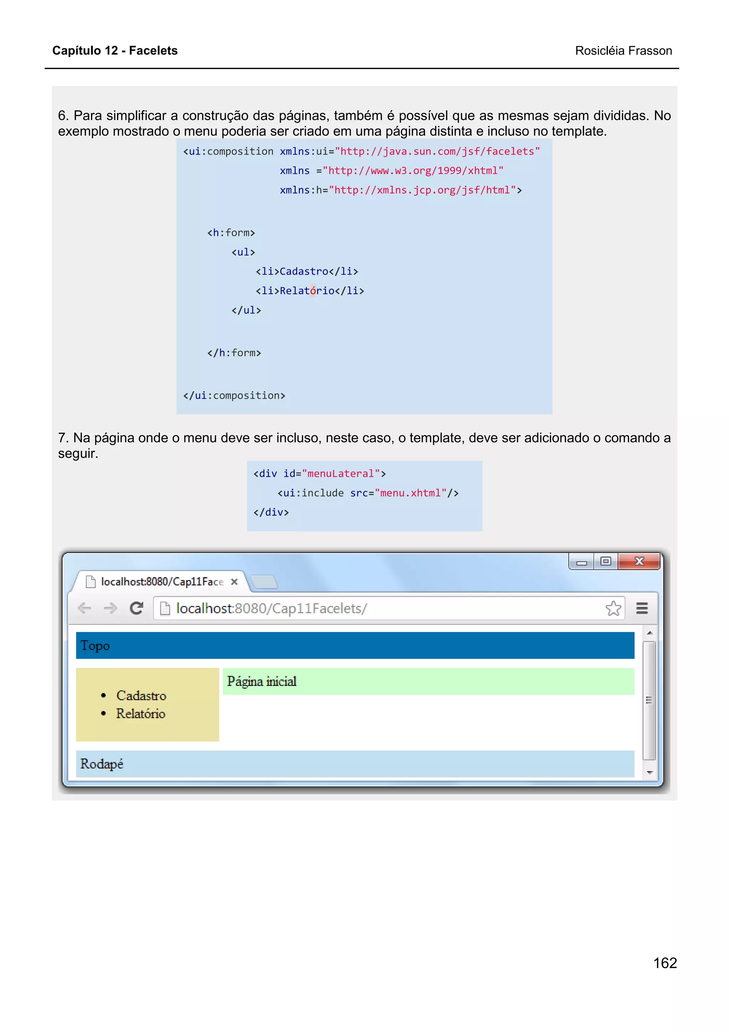Maximize the browser window
This screenshot has width=729, height=1032.
606,561
